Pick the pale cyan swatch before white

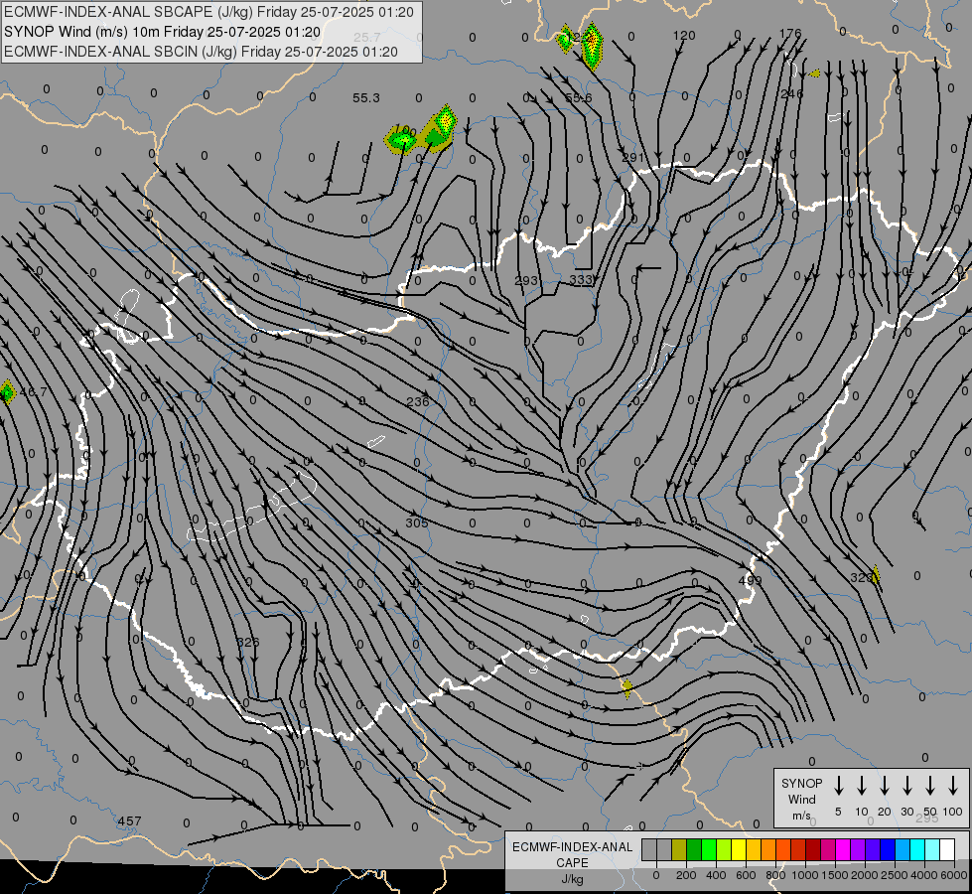click(x=931, y=849)
